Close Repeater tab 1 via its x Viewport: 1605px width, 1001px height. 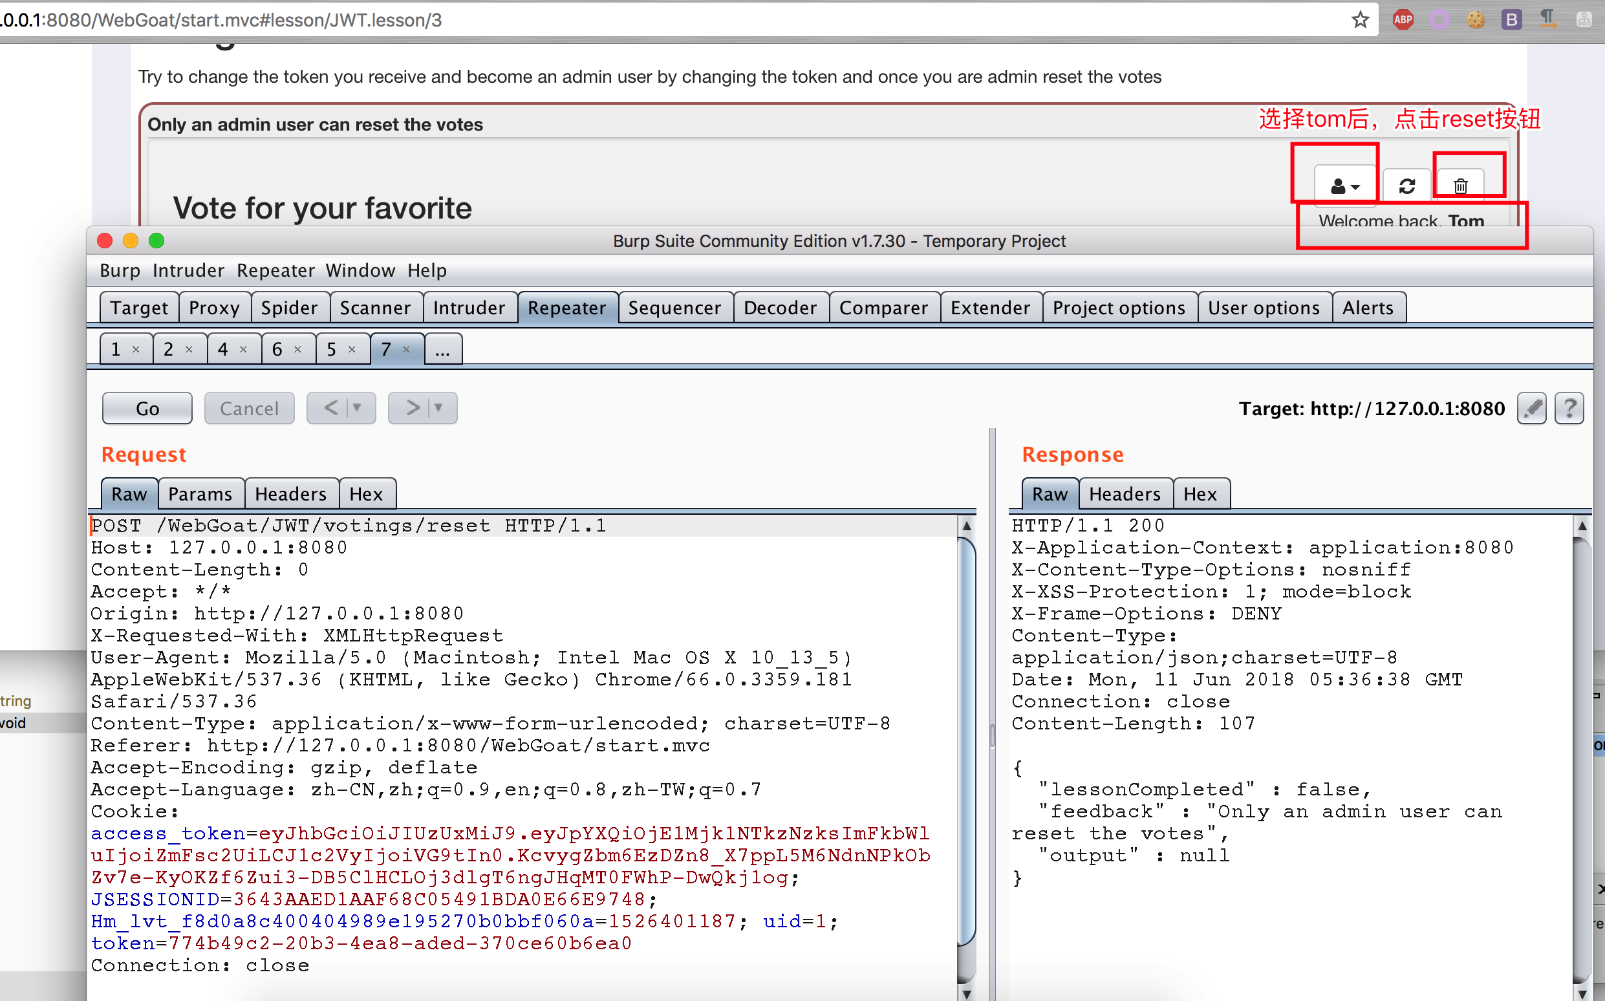[x=136, y=349]
